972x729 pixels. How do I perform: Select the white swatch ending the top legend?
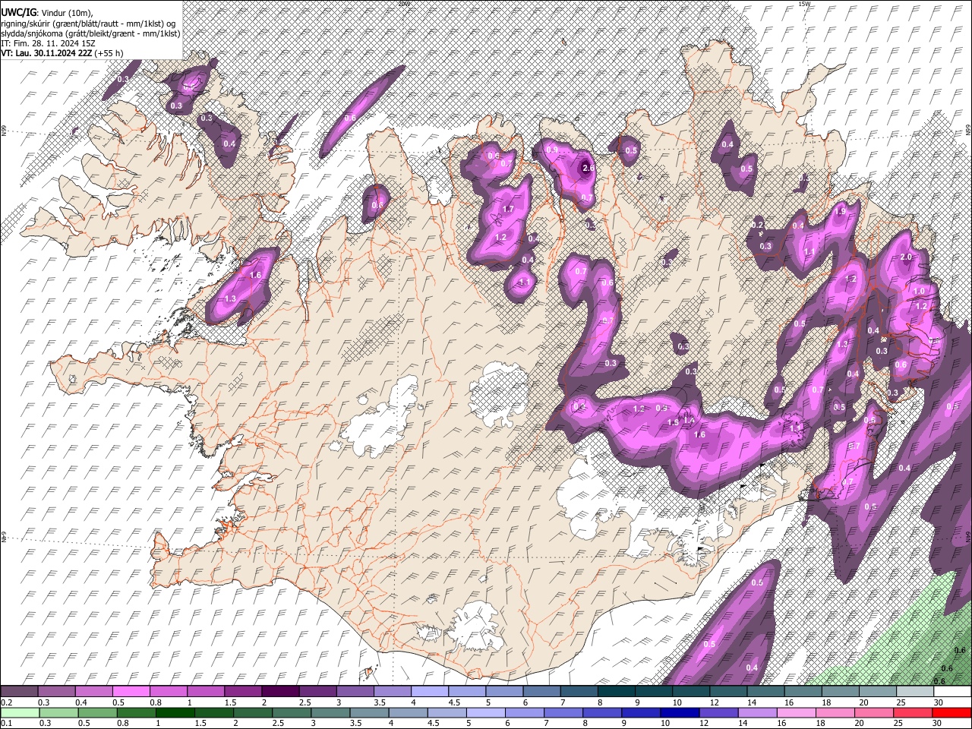click(952, 692)
